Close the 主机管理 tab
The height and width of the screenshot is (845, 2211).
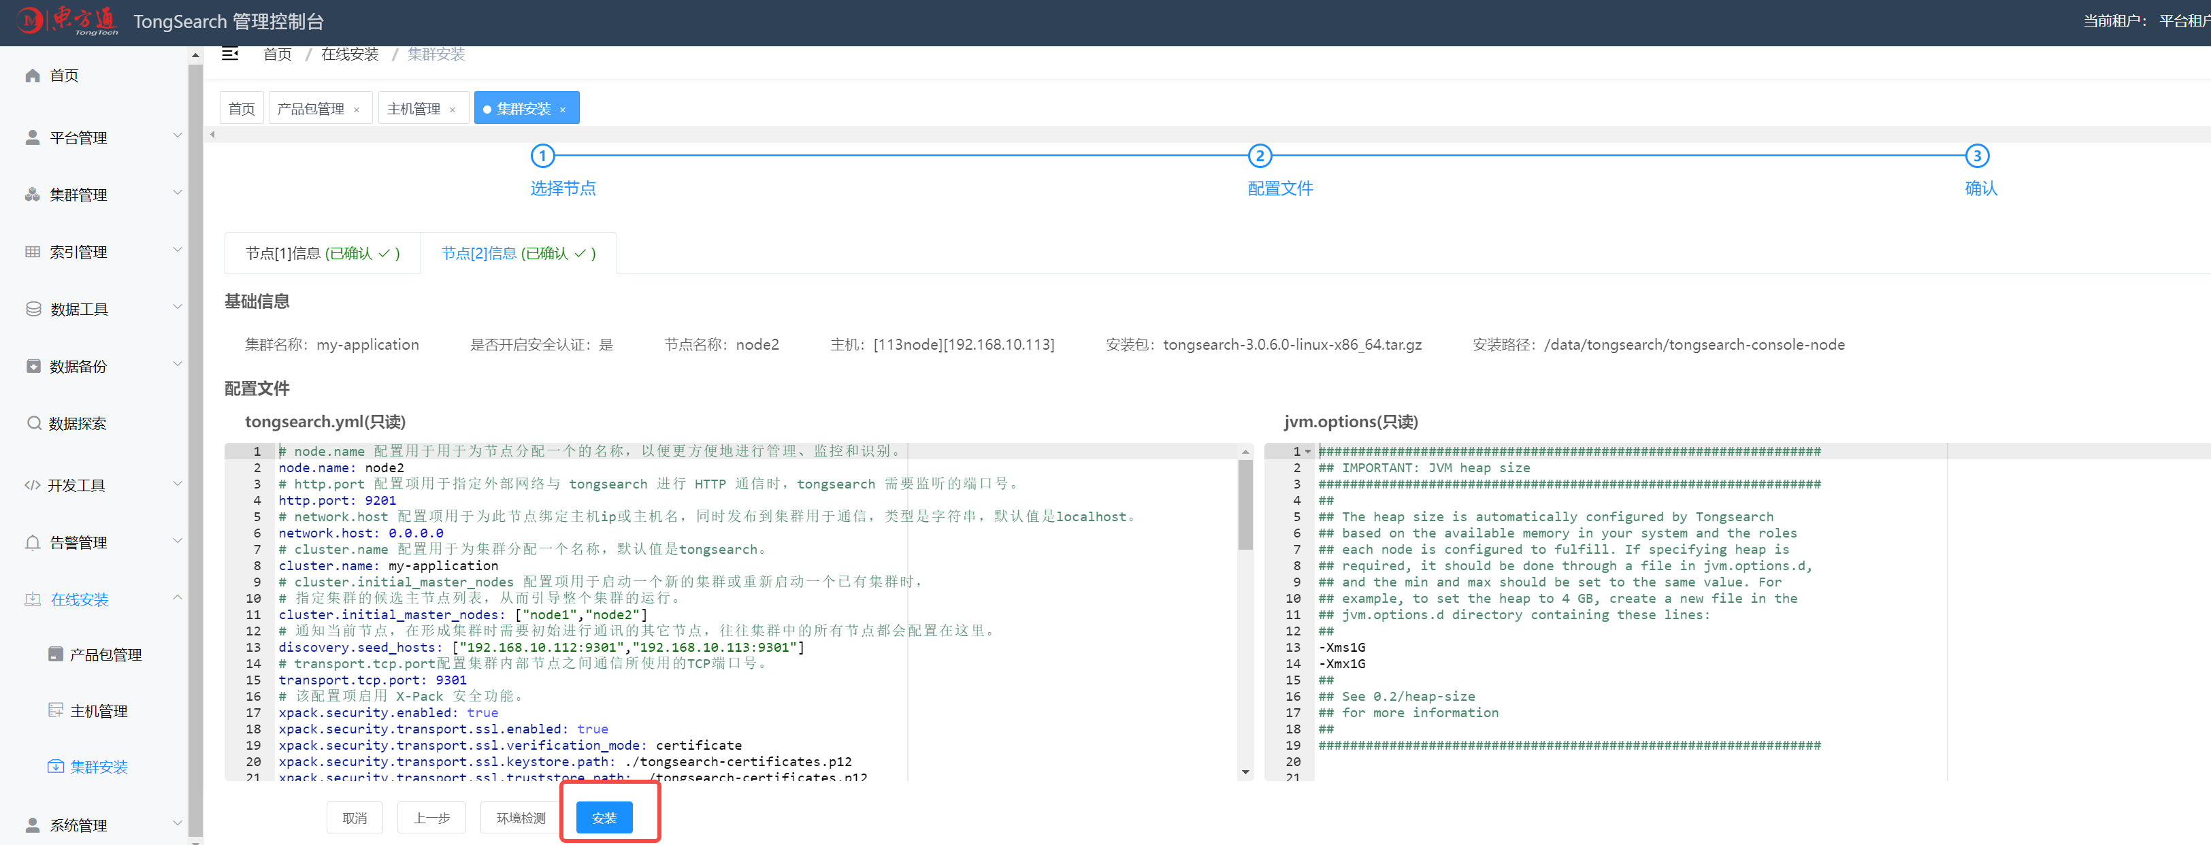pos(453,110)
